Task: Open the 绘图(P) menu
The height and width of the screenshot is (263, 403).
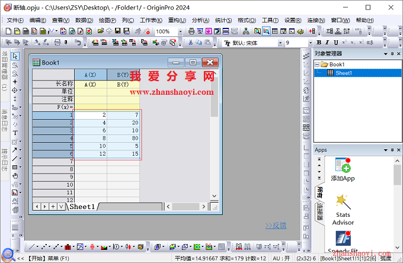Action: 107,20
